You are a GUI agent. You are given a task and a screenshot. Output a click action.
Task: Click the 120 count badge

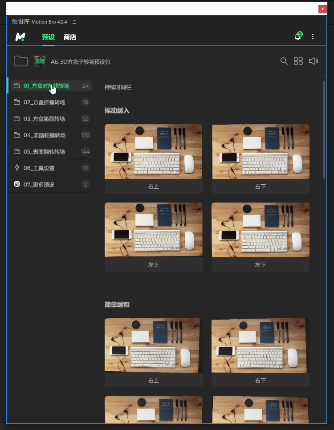tap(86, 135)
